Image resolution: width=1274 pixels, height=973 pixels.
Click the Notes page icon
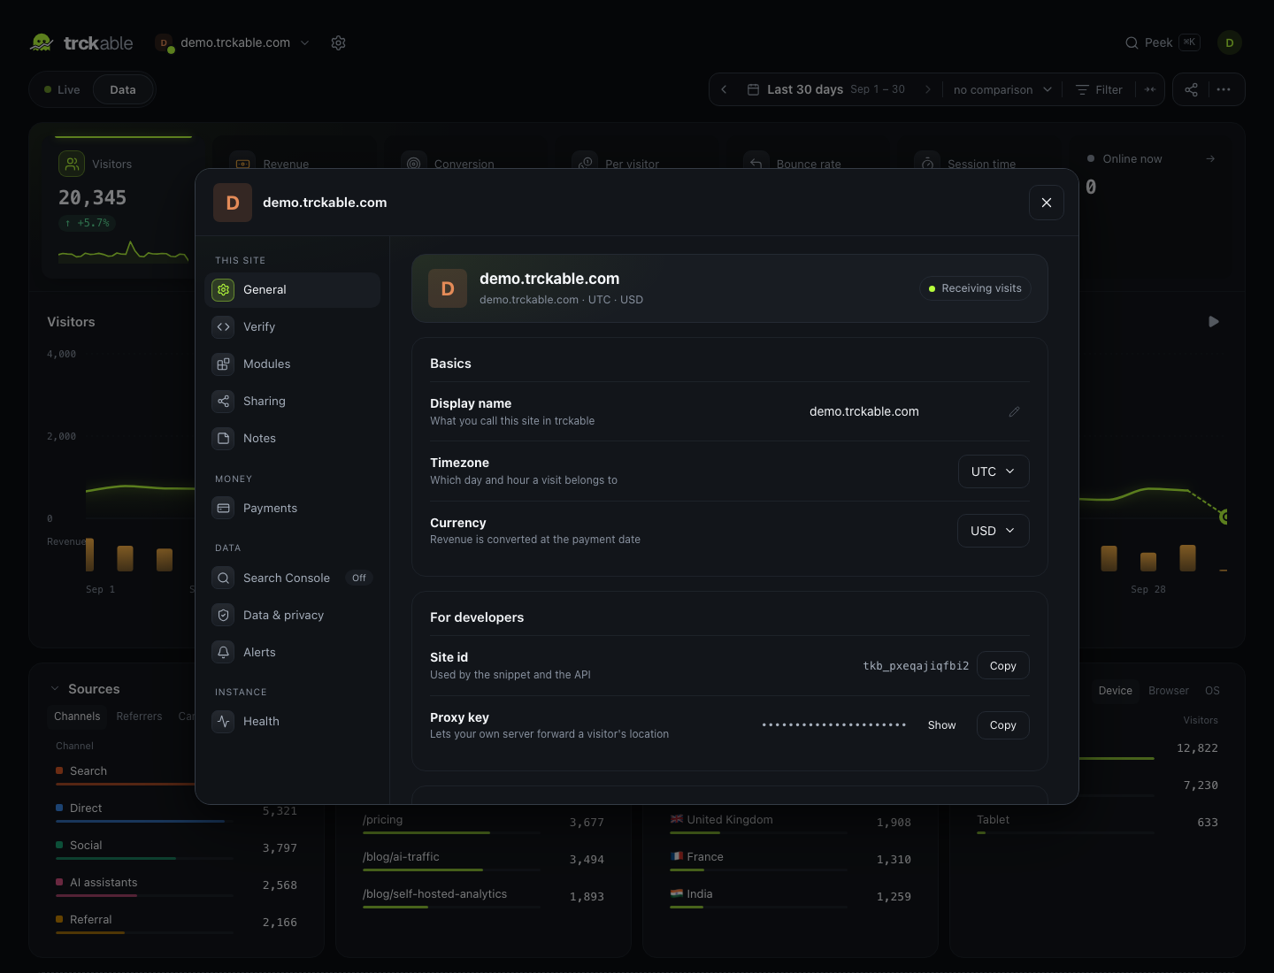[224, 439]
